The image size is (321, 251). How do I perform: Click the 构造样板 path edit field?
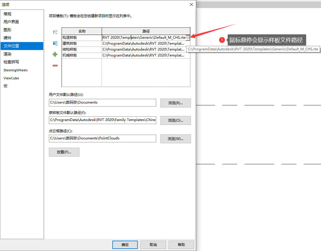tap(144, 38)
